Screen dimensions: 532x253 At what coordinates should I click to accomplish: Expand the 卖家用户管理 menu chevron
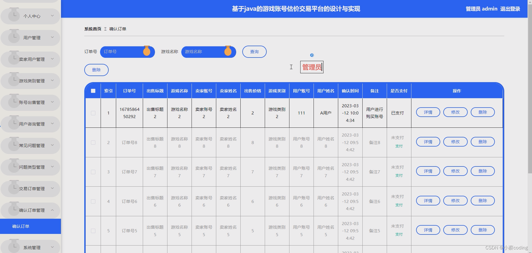click(x=52, y=59)
